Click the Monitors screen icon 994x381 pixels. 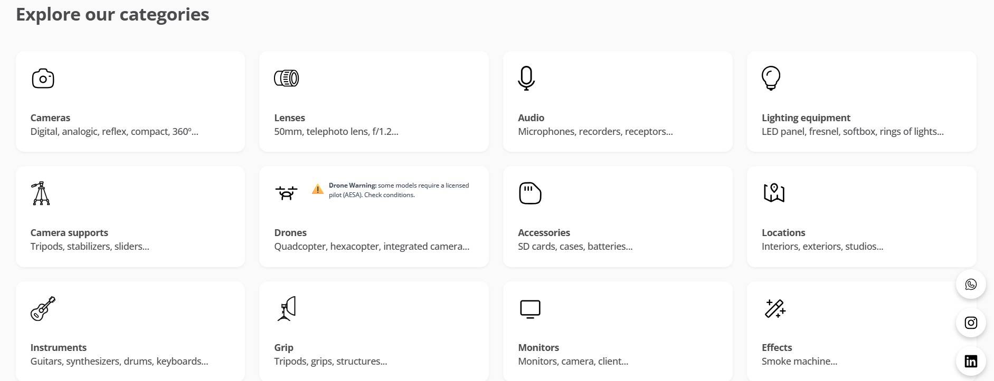pyautogui.click(x=530, y=309)
